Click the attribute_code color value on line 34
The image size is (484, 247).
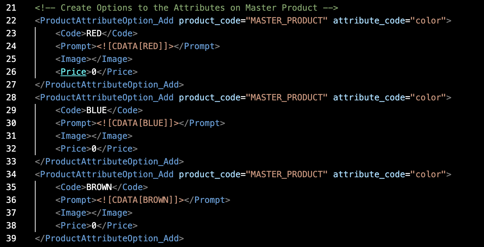[x=428, y=174]
